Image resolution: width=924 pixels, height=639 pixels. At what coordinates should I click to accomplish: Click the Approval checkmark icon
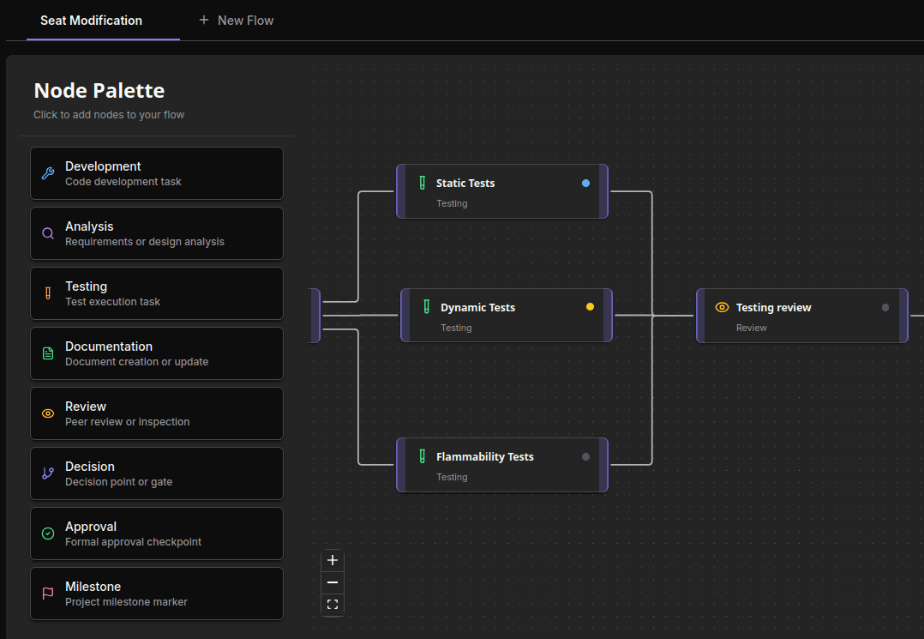click(47, 533)
